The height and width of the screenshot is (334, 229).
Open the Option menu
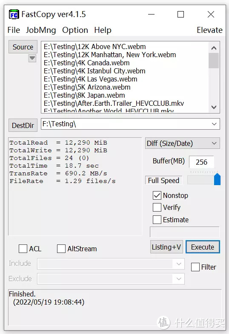pyautogui.click(x=75, y=30)
